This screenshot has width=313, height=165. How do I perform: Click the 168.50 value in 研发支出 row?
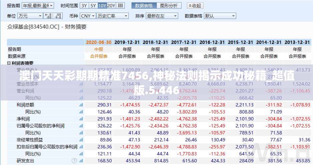point(104,161)
